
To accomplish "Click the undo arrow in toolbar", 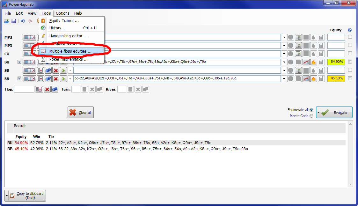I will click(23, 21).
